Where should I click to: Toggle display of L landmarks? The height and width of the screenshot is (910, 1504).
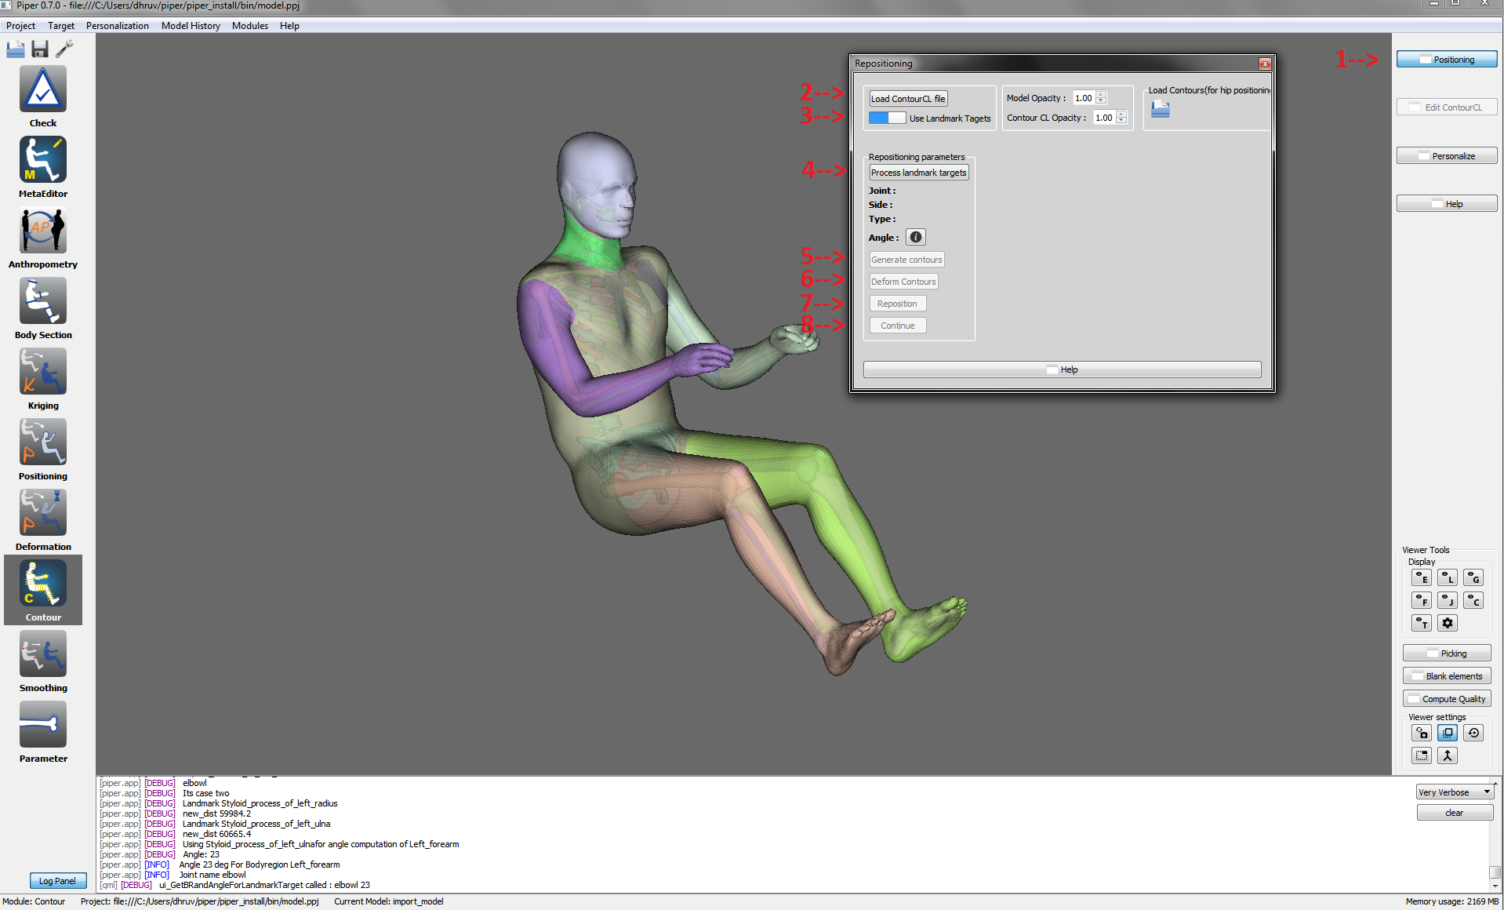tap(1448, 578)
